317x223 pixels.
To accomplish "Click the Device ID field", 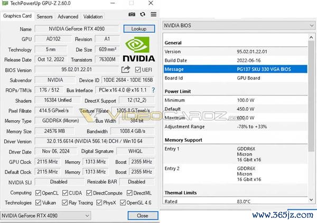I will pos(128,80).
